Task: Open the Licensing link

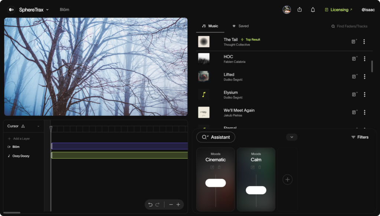Action: [338, 10]
